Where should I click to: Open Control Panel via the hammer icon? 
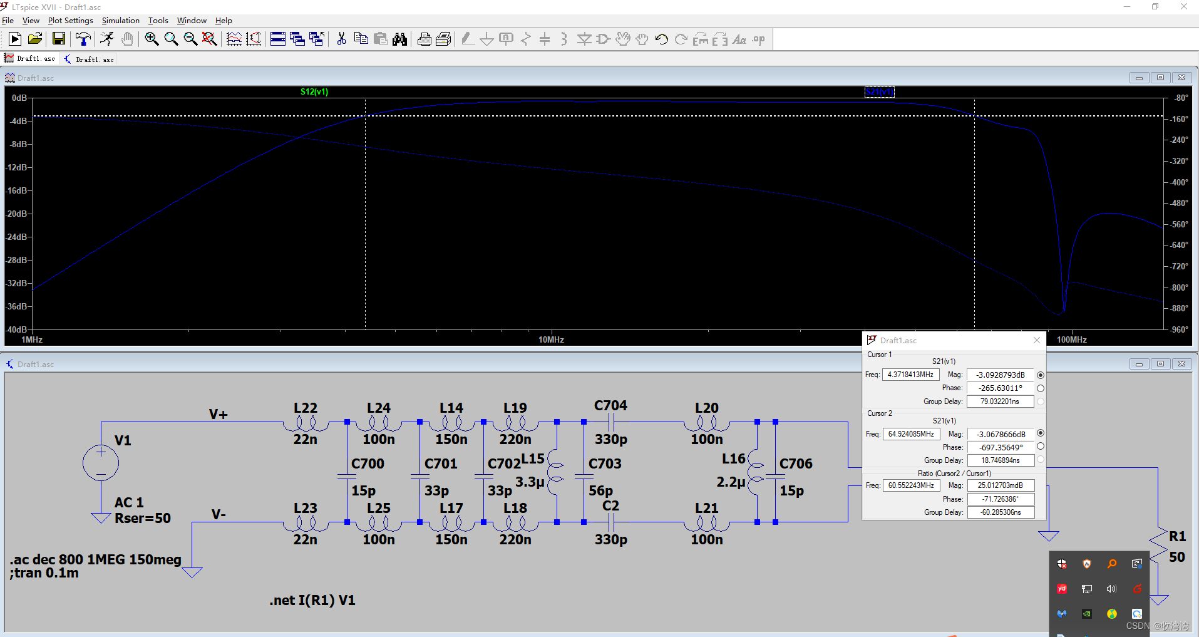(x=83, y=39)
